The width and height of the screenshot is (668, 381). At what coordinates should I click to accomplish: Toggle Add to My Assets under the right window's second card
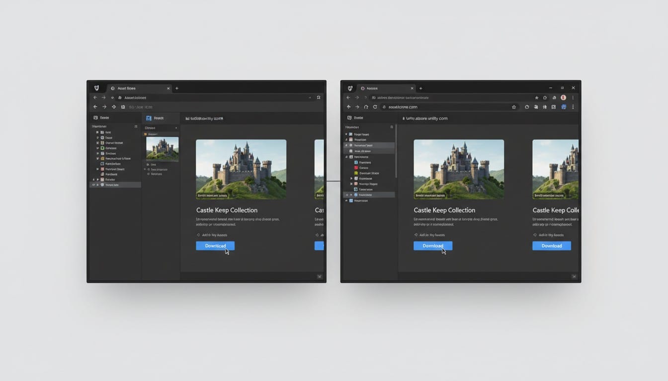[549, 235]
